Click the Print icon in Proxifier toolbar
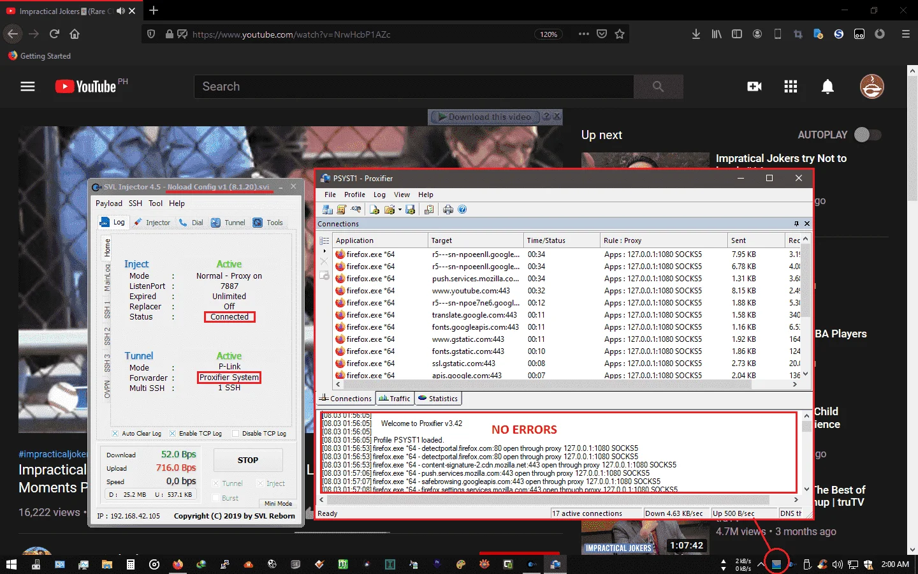 point(448,209)
